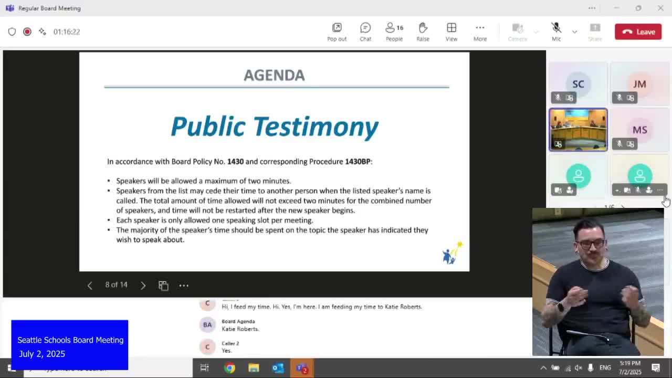Open Google Chrome from the taskbar
672x378 pixels.
tap(229, 368)
